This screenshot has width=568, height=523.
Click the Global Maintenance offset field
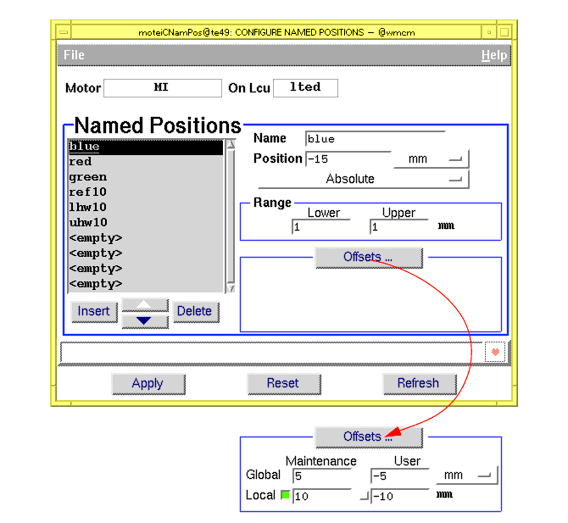pyautogui.click(x=321, y=476)
